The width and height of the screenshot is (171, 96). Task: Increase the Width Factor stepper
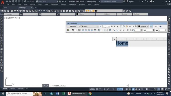(x=166, y=30)
